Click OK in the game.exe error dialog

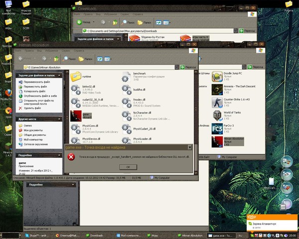click(x=128, y=167)
